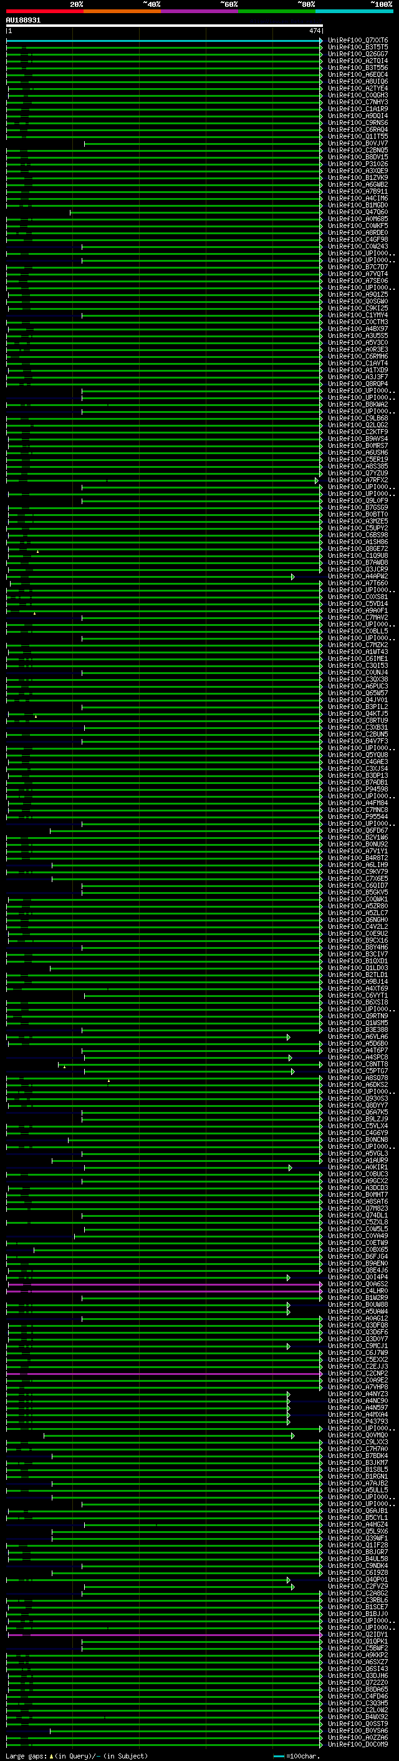Image resolution: width=399 pixels, height=1761 pixels.
Task: Click label UniRef100_A3XQE9
Action: tap(358, 171)
